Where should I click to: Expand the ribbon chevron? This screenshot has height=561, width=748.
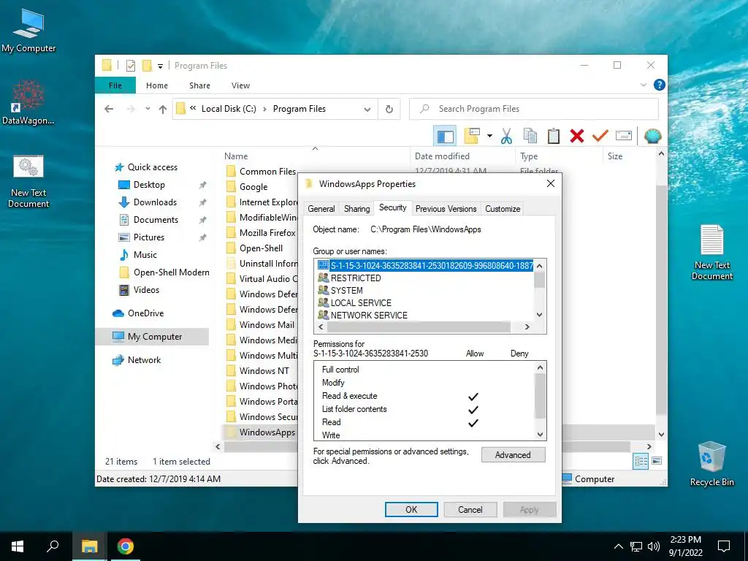click(x=644, y=85)
